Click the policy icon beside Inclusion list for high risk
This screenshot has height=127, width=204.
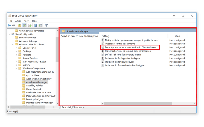[103, 58]
